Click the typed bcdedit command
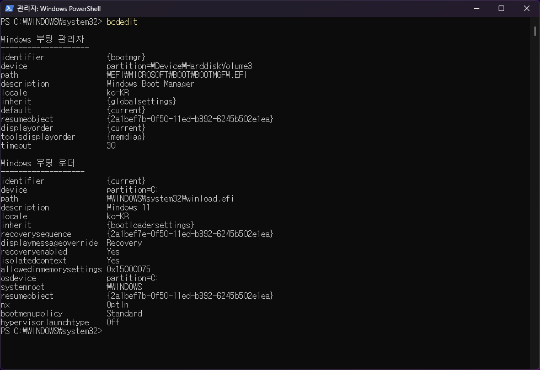540x370 pixels. 121,22
